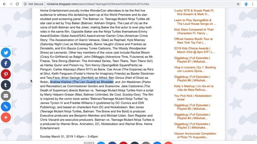Open Nick Stars Compared to Their Characters link
The width and height of the screenshot is (257, 144).
coord(194,31)
